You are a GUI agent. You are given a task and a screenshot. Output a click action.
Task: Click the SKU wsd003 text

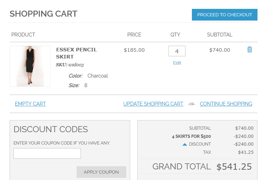click(70, 65)
